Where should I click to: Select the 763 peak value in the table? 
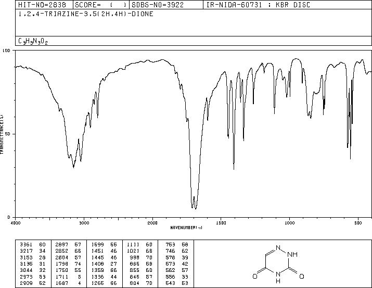[170, 244]
